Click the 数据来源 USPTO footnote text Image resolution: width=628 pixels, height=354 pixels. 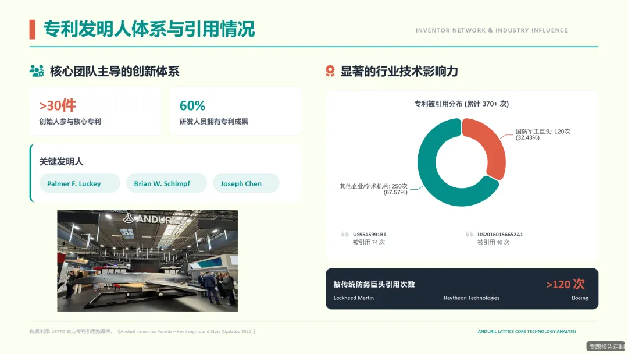[142, 331]
